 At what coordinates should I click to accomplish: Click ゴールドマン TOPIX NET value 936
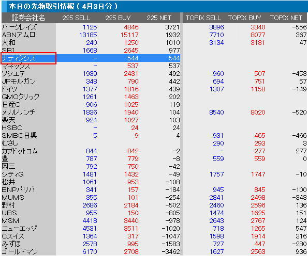click(x=301, y=252)
